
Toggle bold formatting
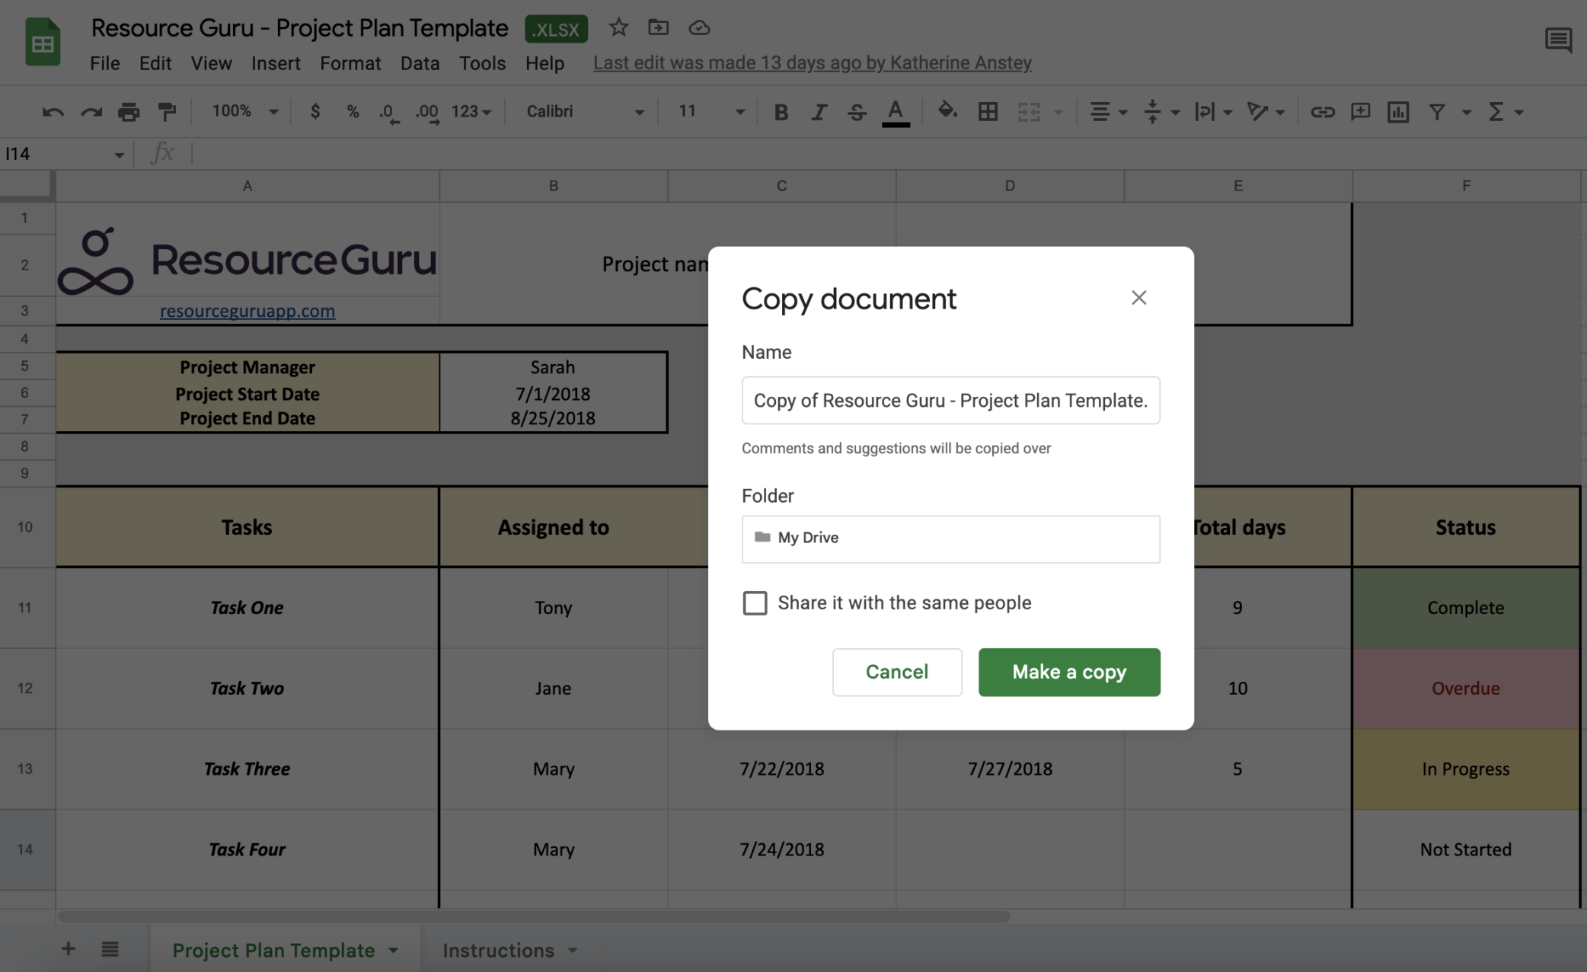click(781, 111)
